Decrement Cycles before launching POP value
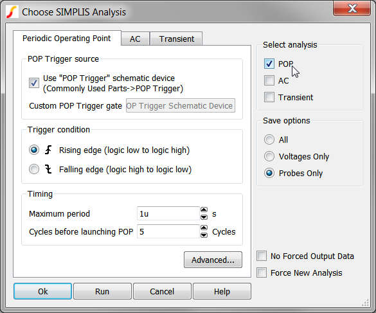This screenshot has width=376, height=313. [204, 235]
